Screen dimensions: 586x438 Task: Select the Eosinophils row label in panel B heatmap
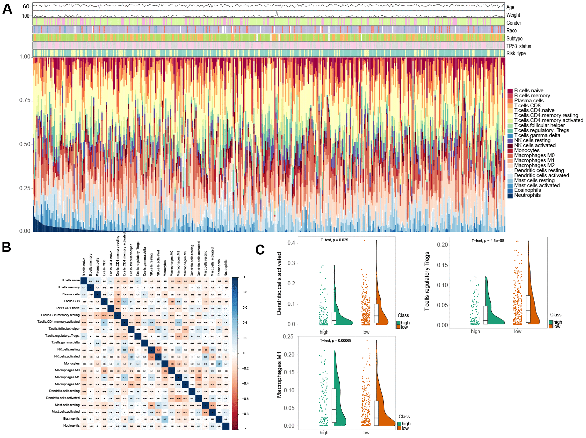[x=72, y=419]
